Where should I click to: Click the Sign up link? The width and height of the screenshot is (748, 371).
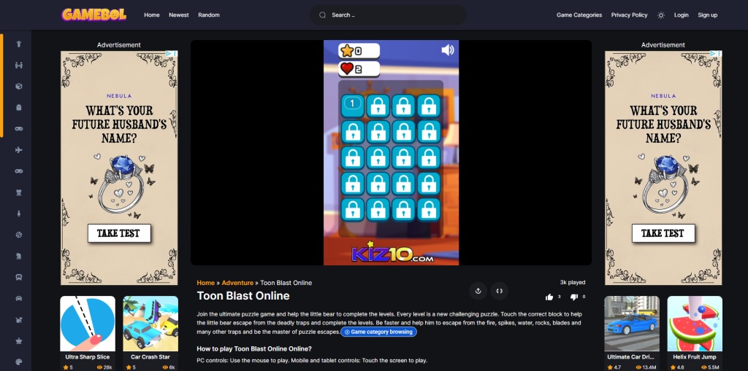[x=707, y=15]
